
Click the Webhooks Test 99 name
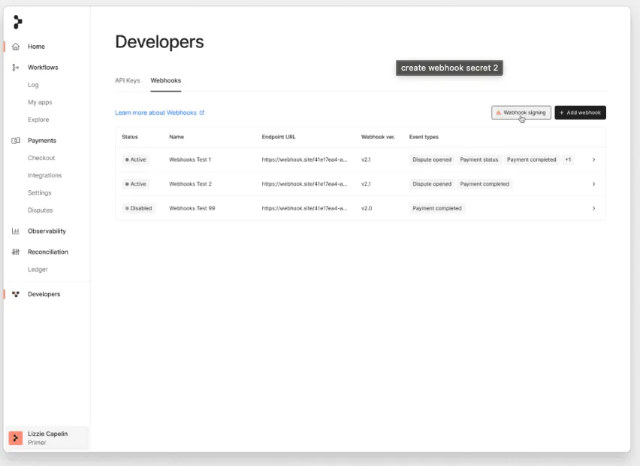click(x=192, y=208)
